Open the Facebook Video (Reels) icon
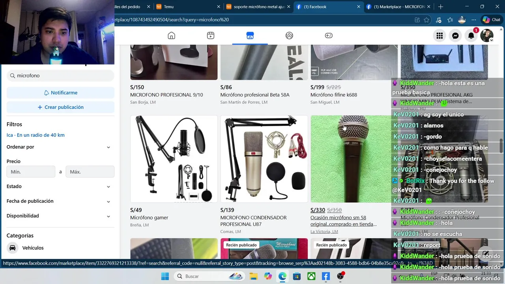 pos(211,35)
